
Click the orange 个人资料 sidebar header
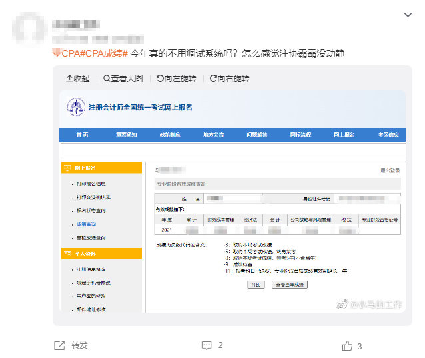[x=101, y=254]
